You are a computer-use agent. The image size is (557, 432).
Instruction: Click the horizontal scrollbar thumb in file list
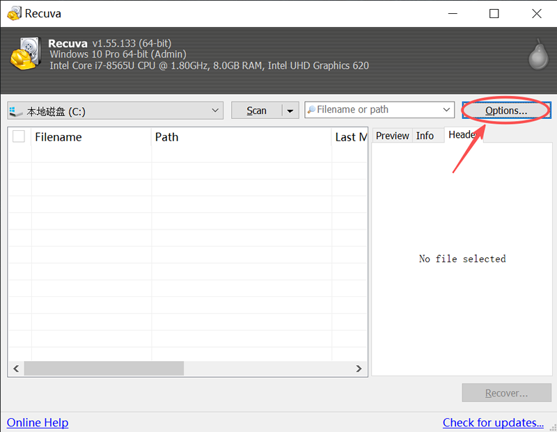coord(104,369)
